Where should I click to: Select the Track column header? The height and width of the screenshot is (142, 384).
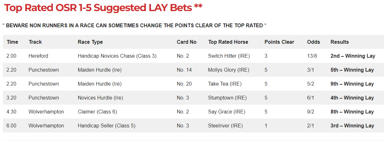(35, 42)
